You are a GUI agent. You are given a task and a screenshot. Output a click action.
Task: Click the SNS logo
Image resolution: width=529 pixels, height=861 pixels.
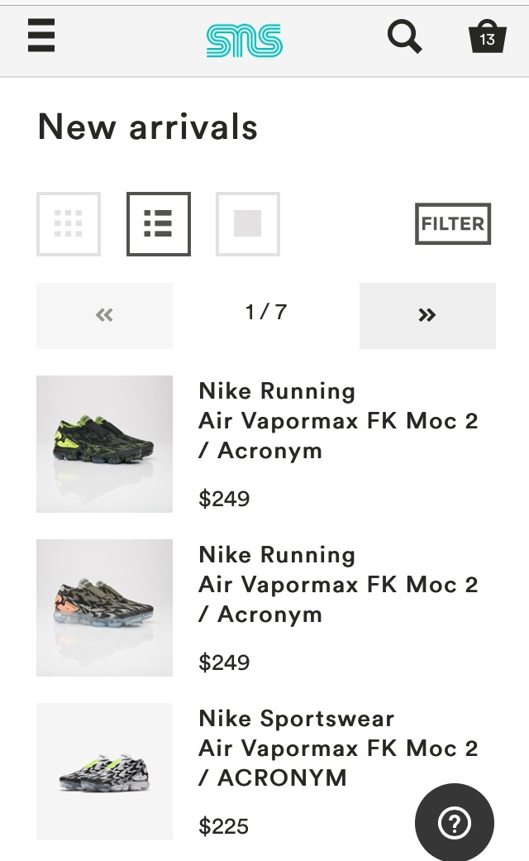(244, 41)
